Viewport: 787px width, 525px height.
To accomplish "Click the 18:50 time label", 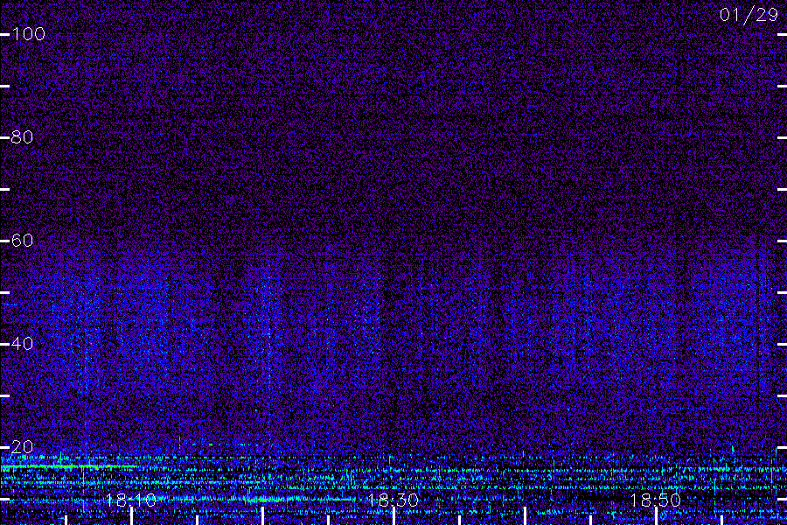I will pos(656,500).
